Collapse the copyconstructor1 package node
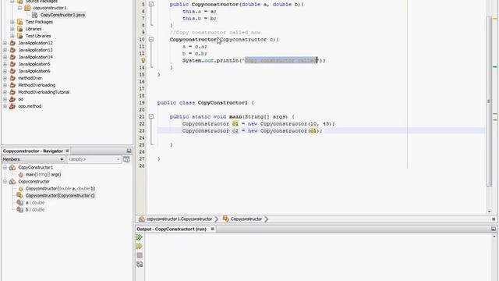The height and width of the screenshot is (281, 499). click(x=20, y=8)
